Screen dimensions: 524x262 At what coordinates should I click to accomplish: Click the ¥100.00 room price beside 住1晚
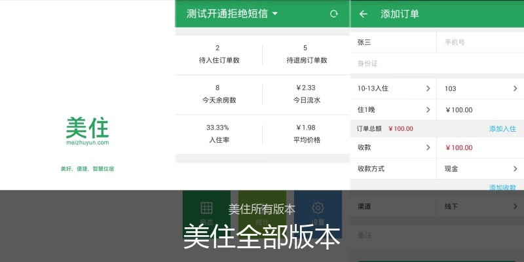459,110
